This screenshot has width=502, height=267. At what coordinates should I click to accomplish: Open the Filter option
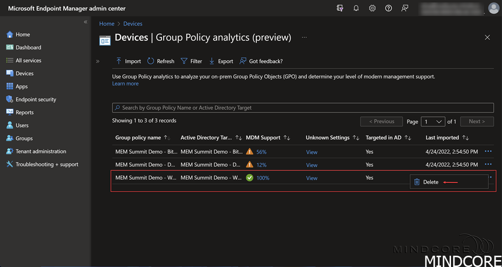click(x=191, y=61)
